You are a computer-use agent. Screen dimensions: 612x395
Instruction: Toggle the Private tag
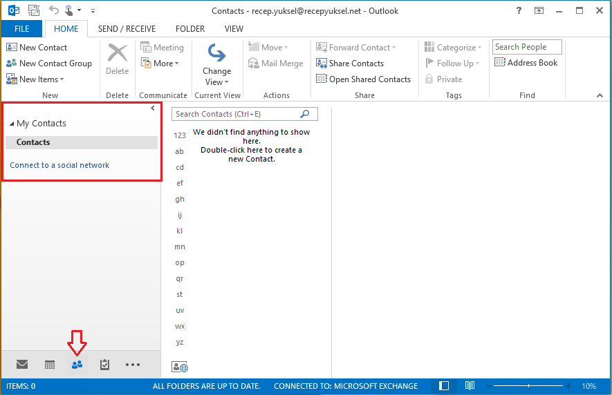[443, 79]
